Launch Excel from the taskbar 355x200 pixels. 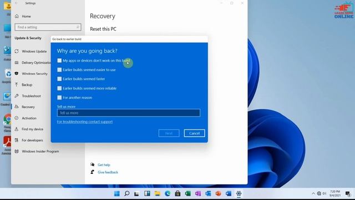(x=187, y=193)
